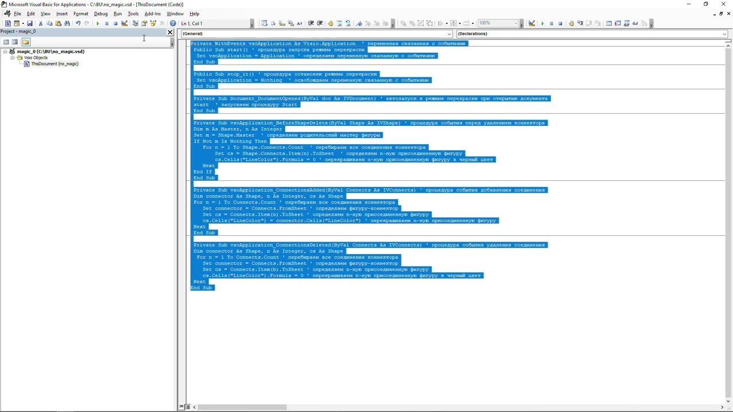The image size is (733, 412).
Task: Open the Help menu
Action: pyautogui.click(x=194, y=14)
